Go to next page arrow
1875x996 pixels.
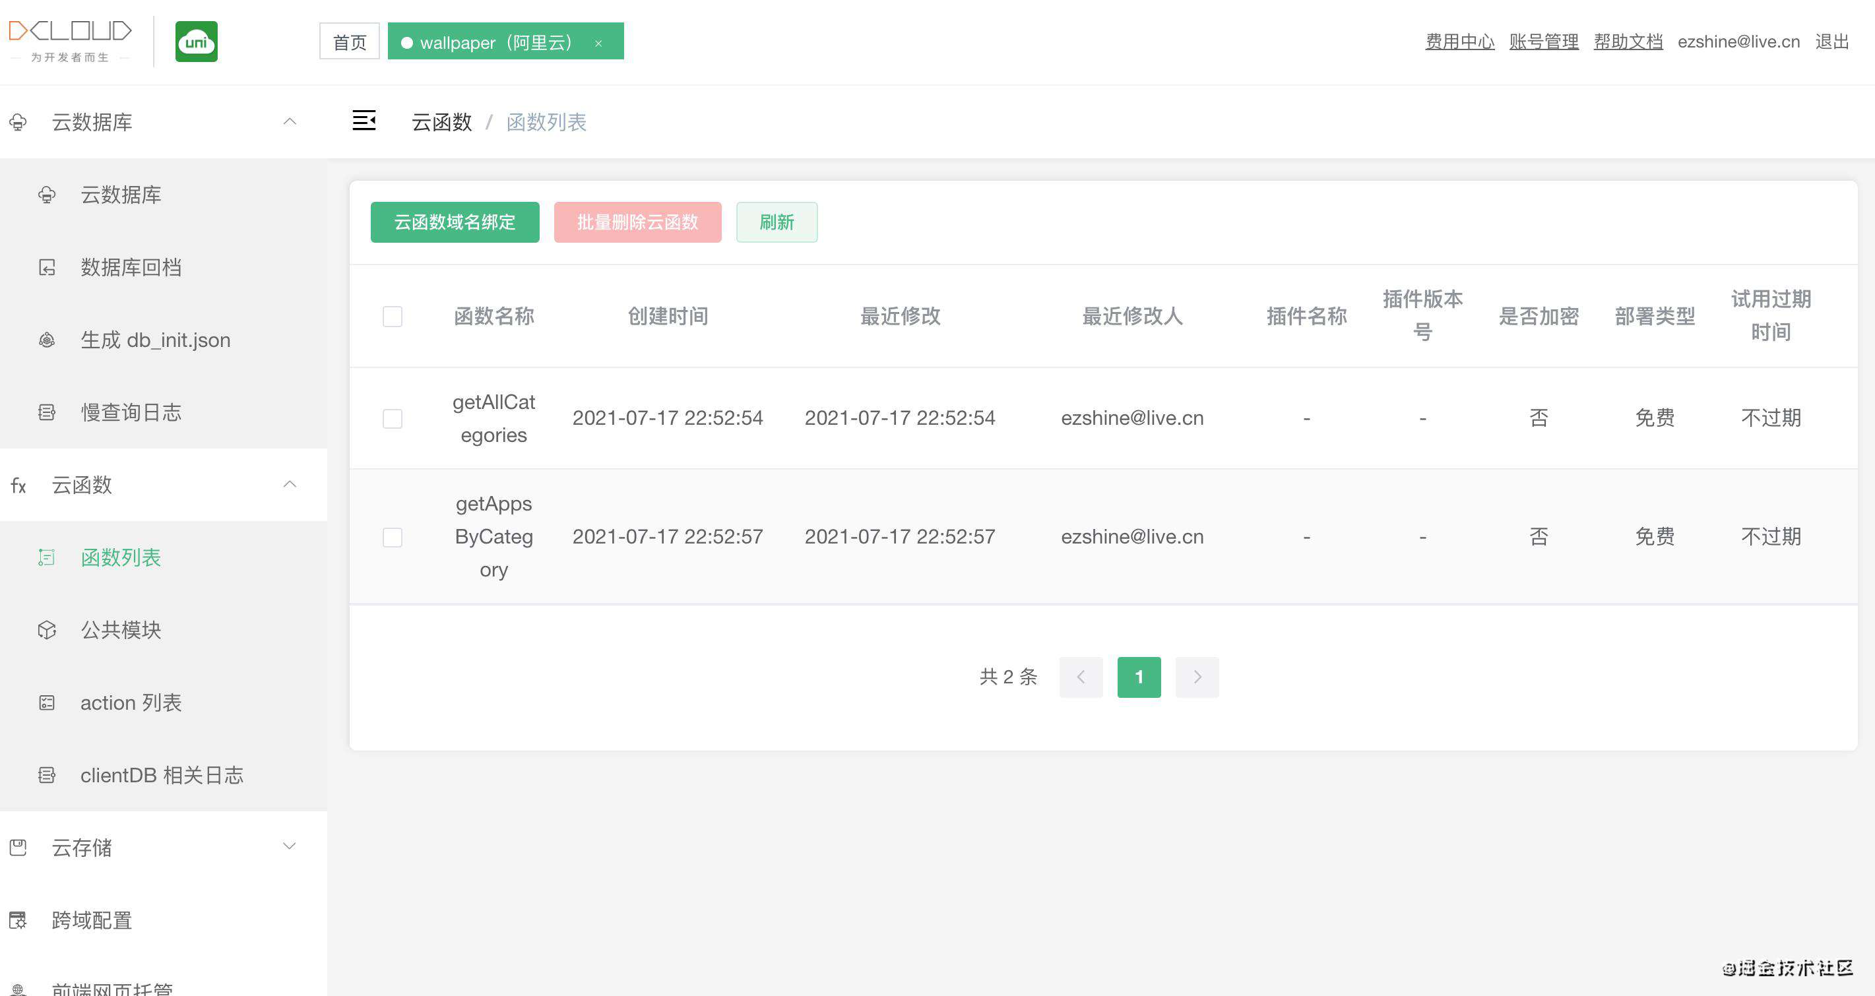coord(1197,677)
